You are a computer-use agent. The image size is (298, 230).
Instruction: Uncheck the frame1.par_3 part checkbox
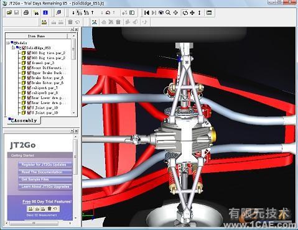pos(29,63)
